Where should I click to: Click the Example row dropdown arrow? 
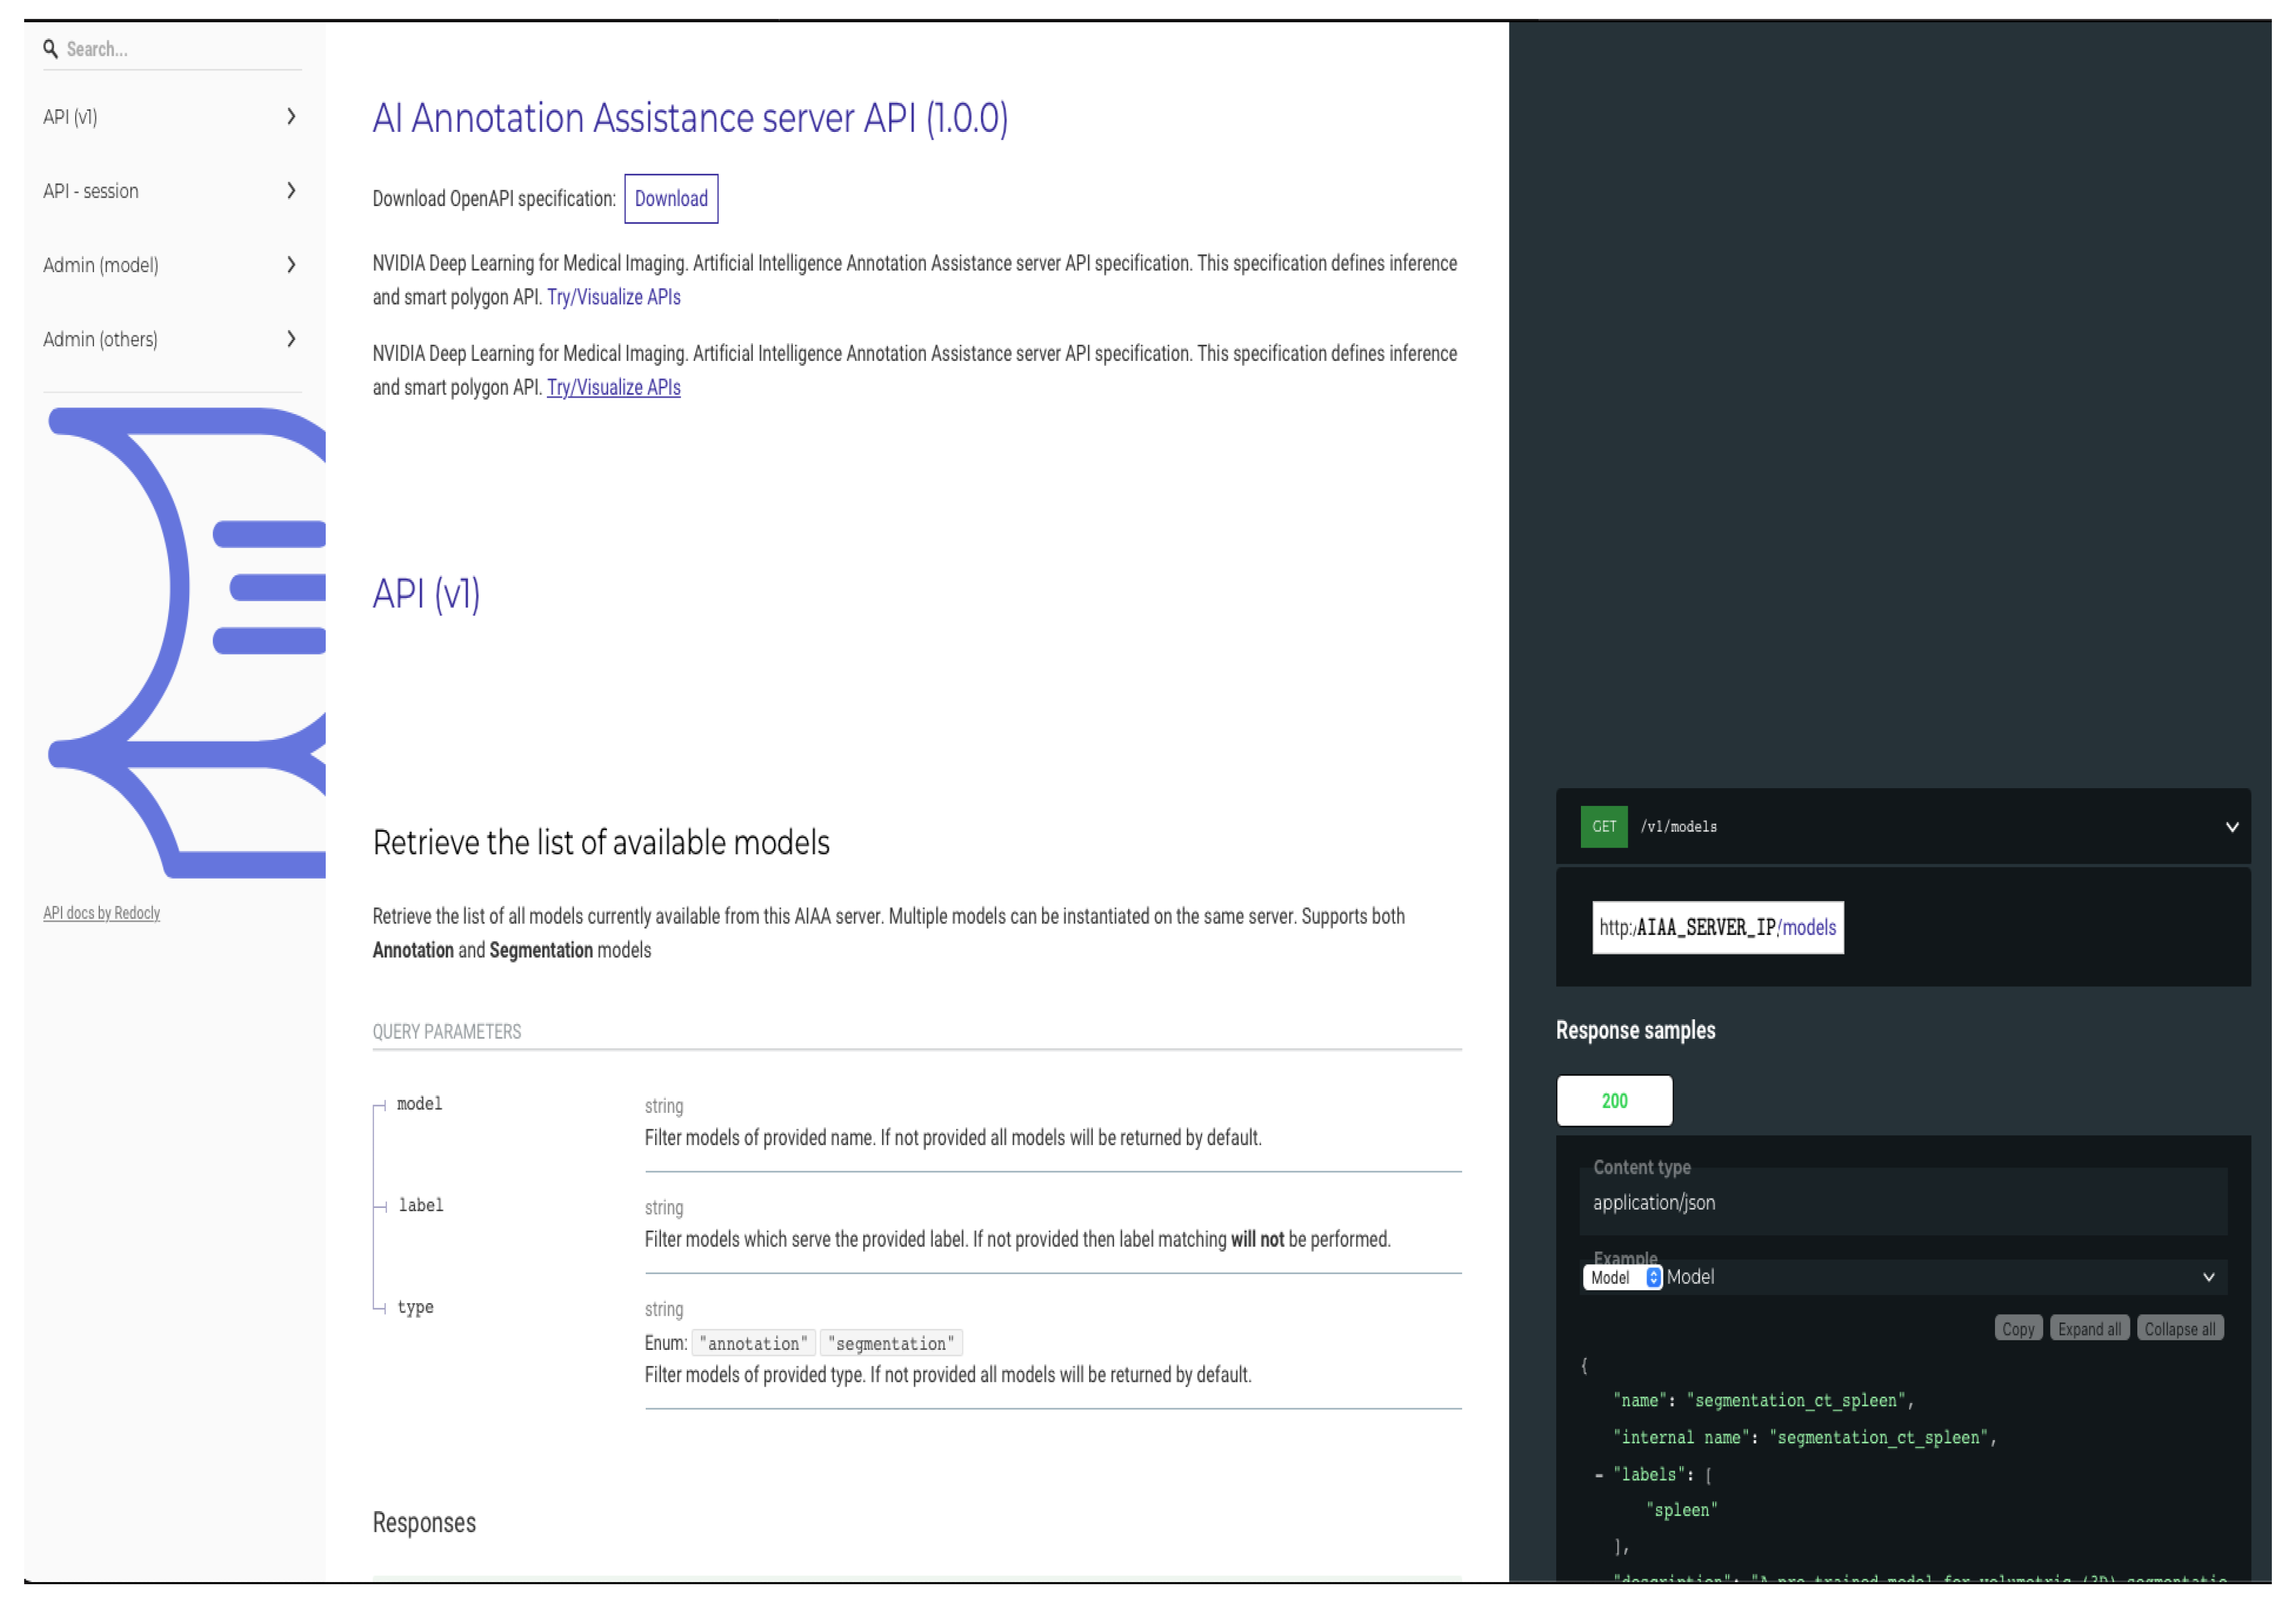(x=2208, y=1277)
